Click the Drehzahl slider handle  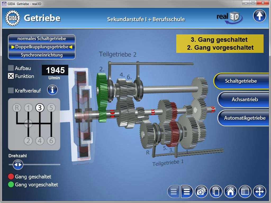click(x=18, y=165)
